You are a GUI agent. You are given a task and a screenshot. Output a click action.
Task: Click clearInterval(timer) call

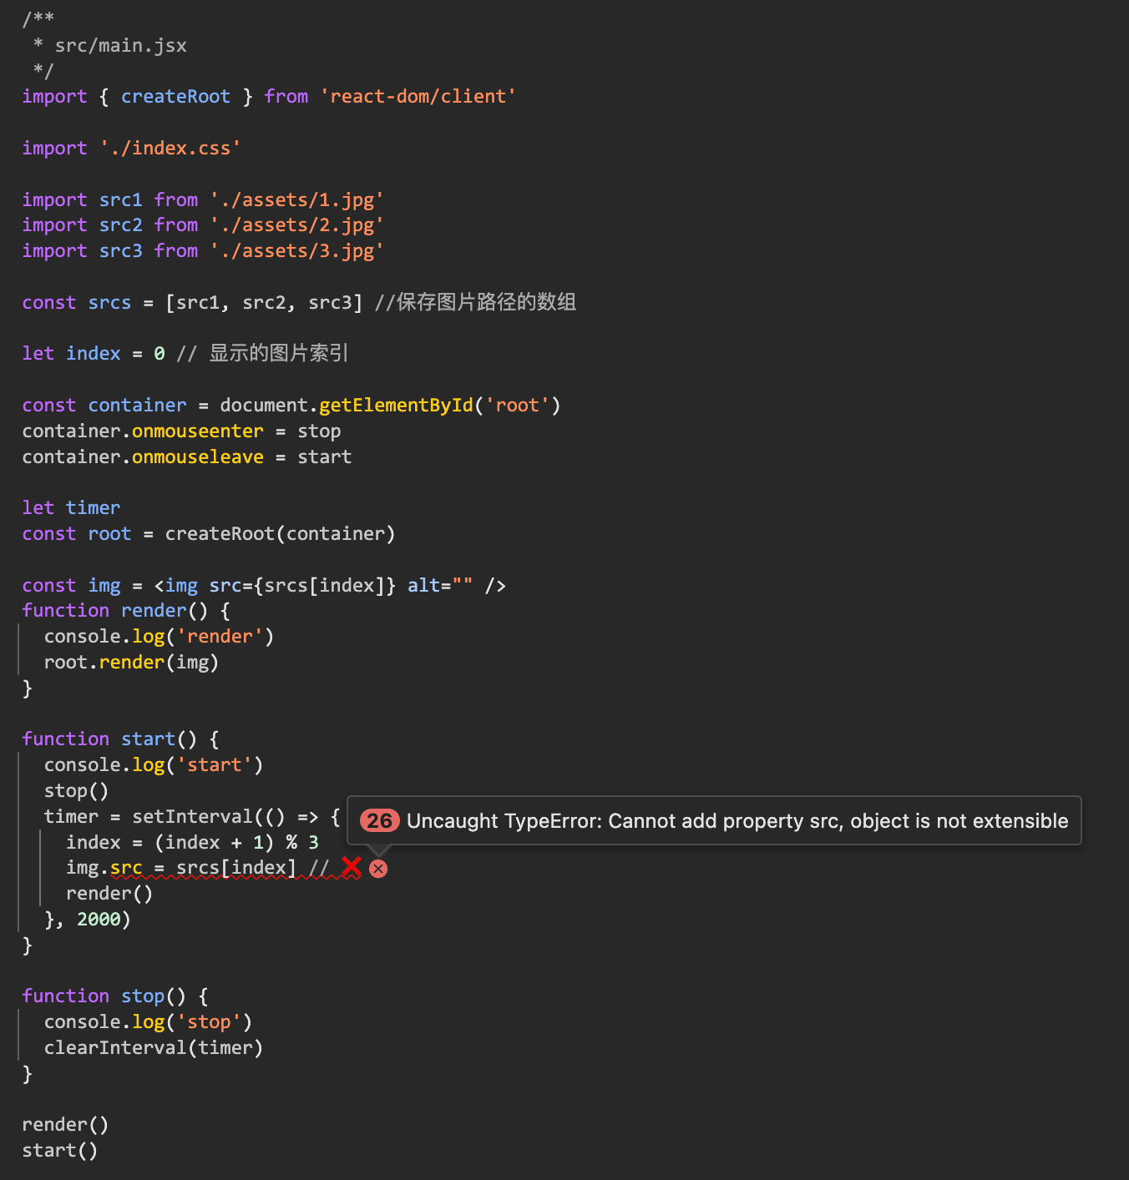pyautogui.click(x=154, y=1048)
